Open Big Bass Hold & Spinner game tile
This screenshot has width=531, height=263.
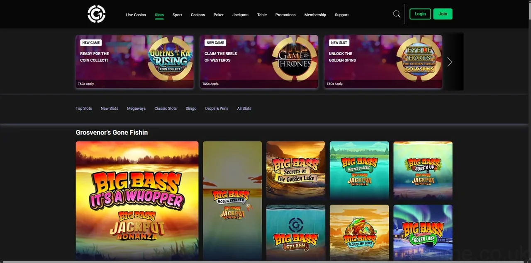(x=232, y=200)
